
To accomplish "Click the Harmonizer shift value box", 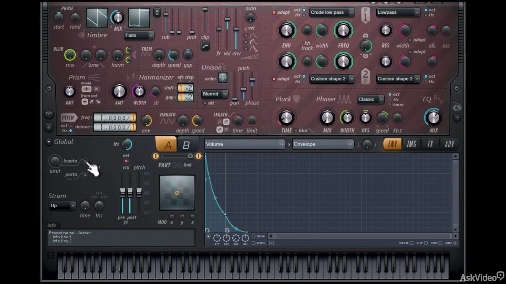I will (185, 88).
